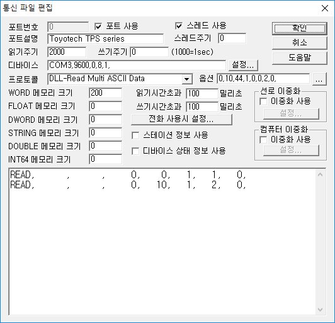Click the 취소 button
The image size is (335, 323).
tap(300, 43)
